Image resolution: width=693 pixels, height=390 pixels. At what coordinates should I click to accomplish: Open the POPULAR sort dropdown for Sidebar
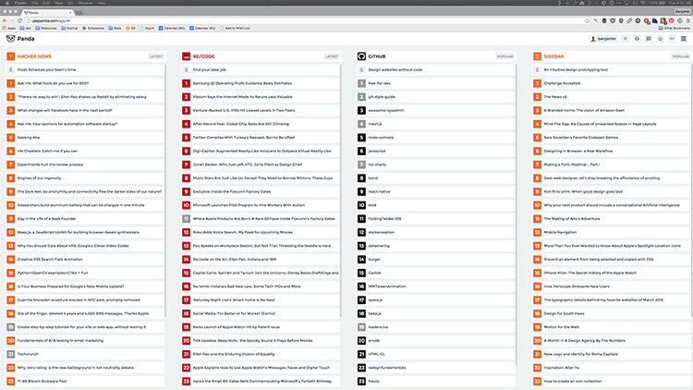tap(681, 56)
